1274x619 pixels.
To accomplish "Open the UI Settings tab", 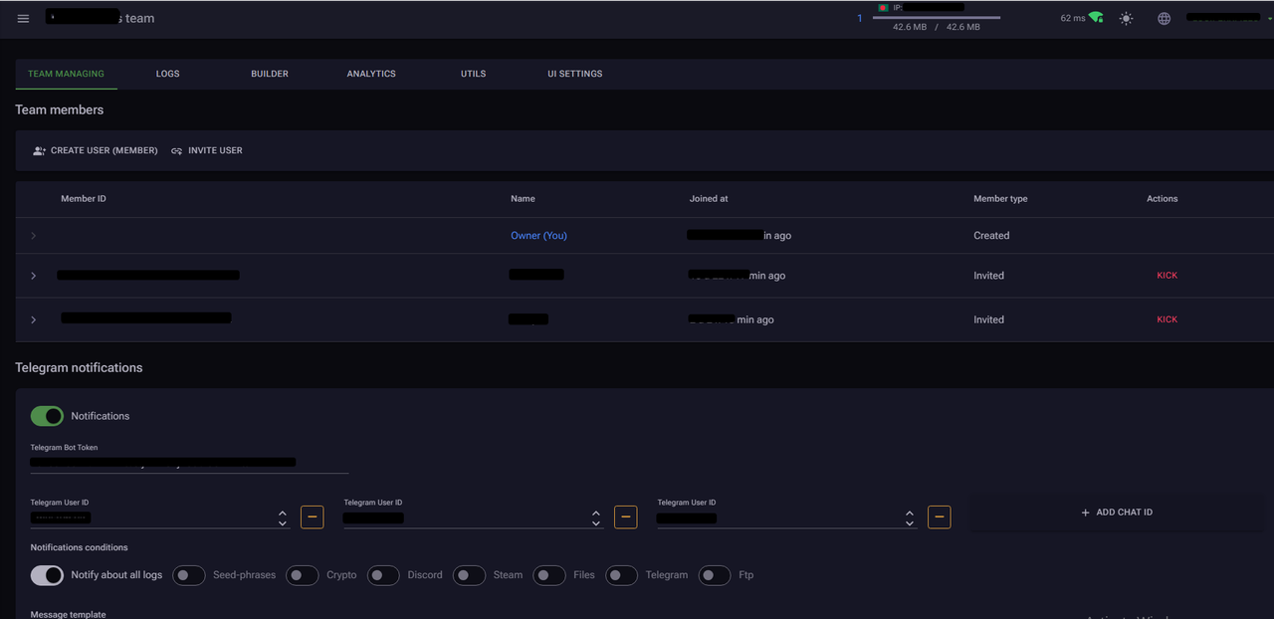I will pyautogui.click(x=574, y=74).
